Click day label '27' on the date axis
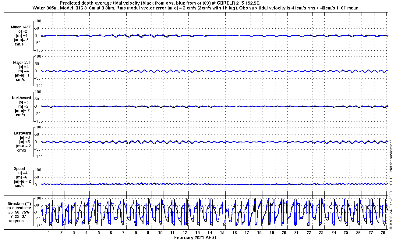The width and height of the screenshot is (396, 244). click(x=371, y=233)
